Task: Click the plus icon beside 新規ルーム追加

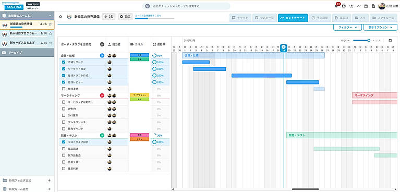Action: pyautogui.click(x=50, y=189)
